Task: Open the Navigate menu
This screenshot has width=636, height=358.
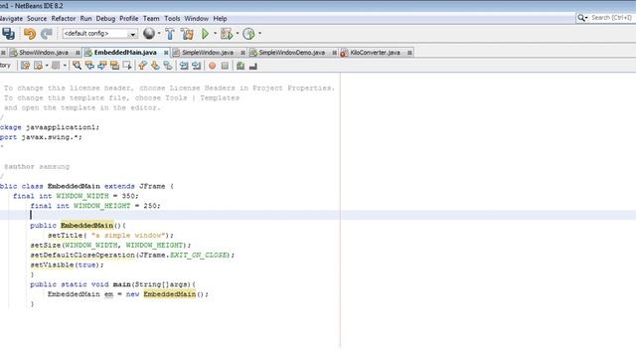Action: click(11, 19)
